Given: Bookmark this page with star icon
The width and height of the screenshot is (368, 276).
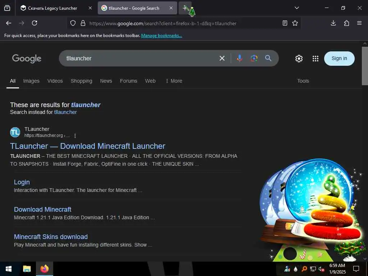Looking at the screenshot, I should tap(295, 23).
